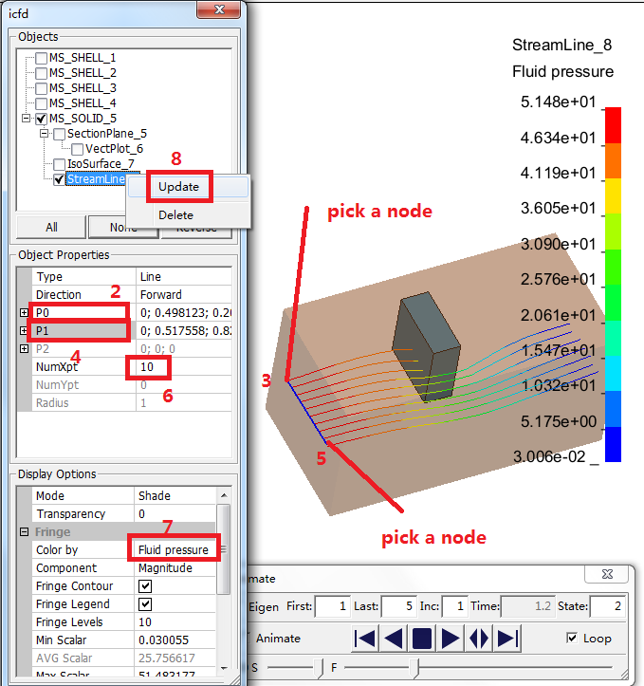Edit the NumXpt value field
Screen dimensions: 644x686
(x=184, y=366)
